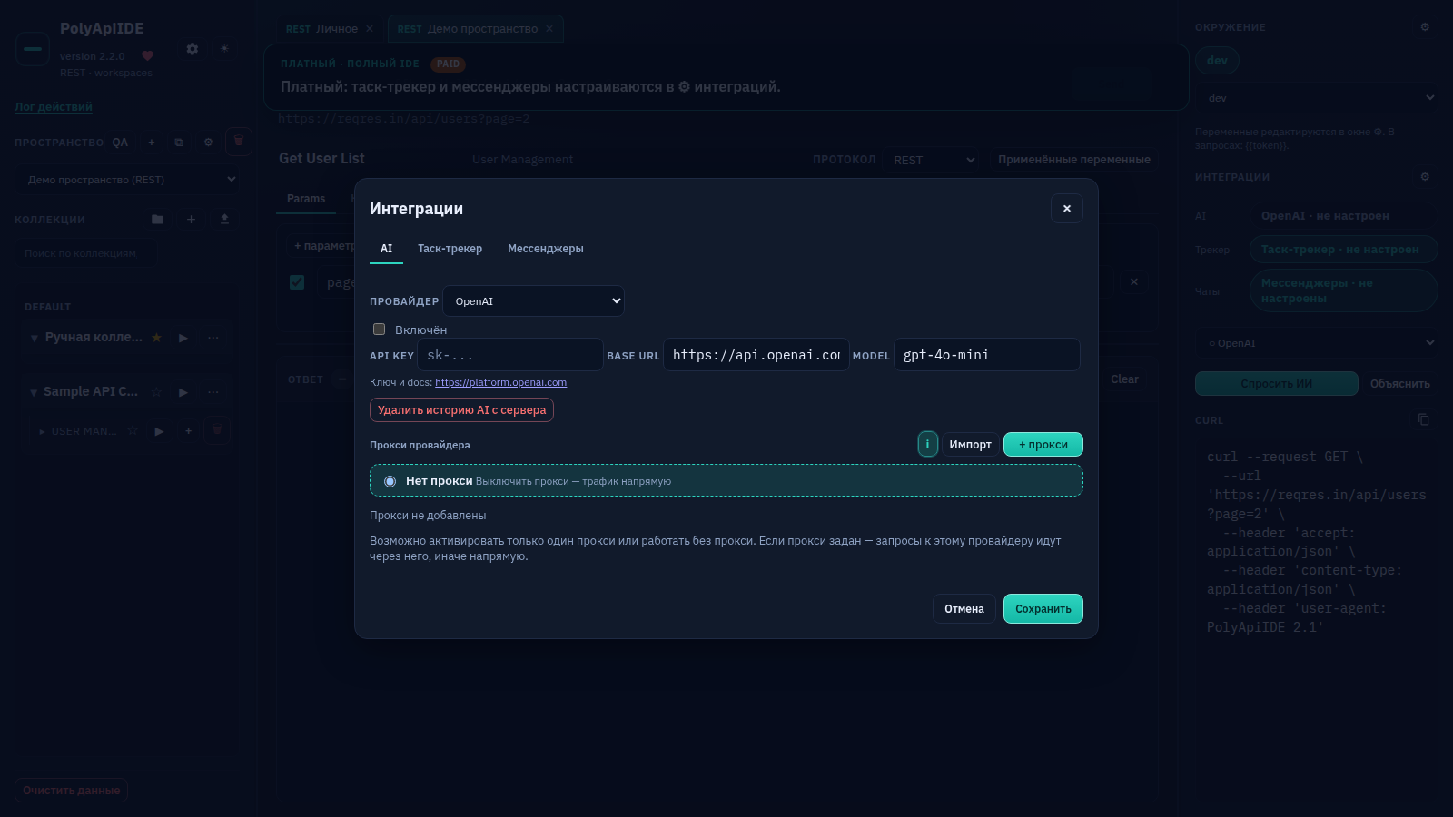Switch to the Мессенджеры tab
Image resolution: width=1453 pixels, height=817 pixels.
click(546, 249)
